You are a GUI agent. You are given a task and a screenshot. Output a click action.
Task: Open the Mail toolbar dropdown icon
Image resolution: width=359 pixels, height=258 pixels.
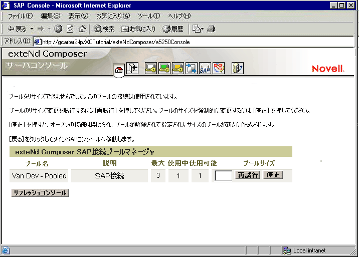click(198, 29)
